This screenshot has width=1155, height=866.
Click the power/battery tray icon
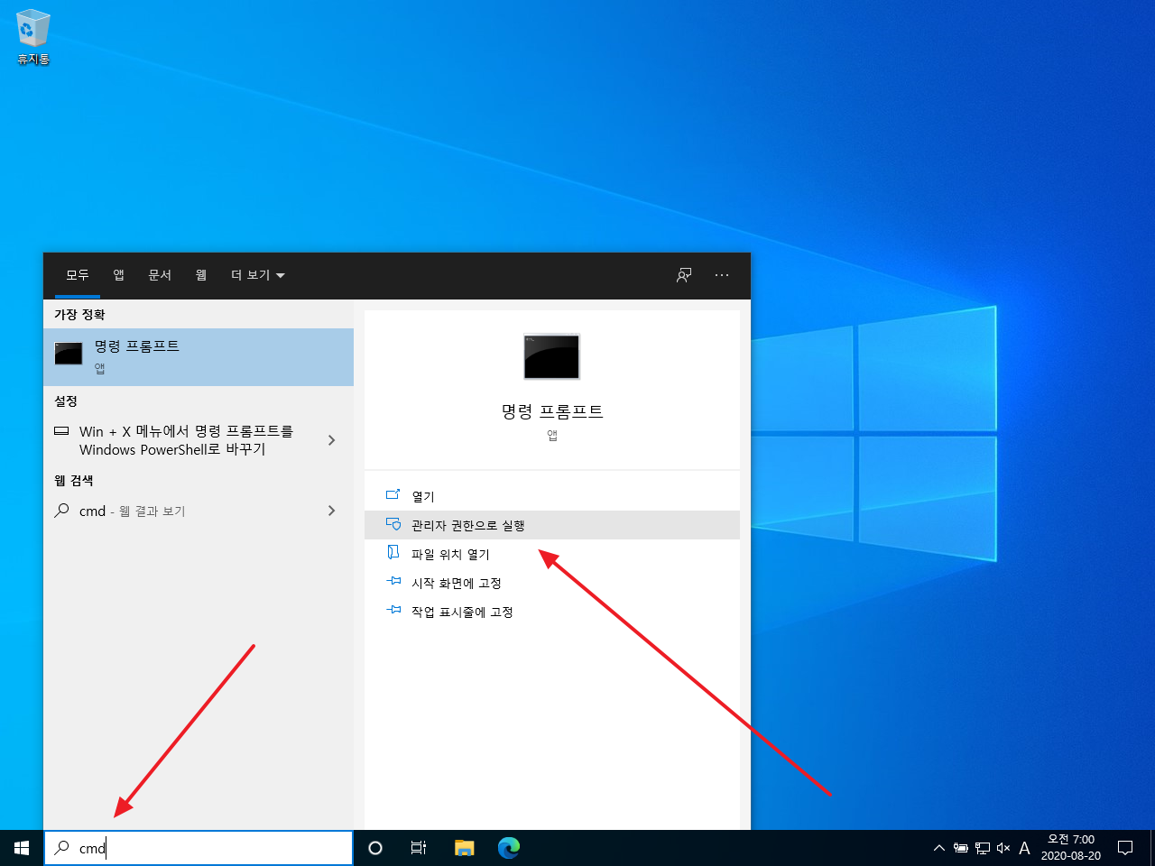pyautogui.click(x=961, y=848)
